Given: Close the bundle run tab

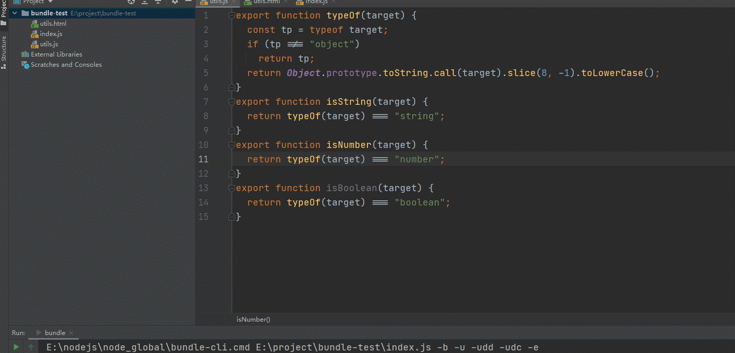Looking at the screenshot, I should [71, 333].
